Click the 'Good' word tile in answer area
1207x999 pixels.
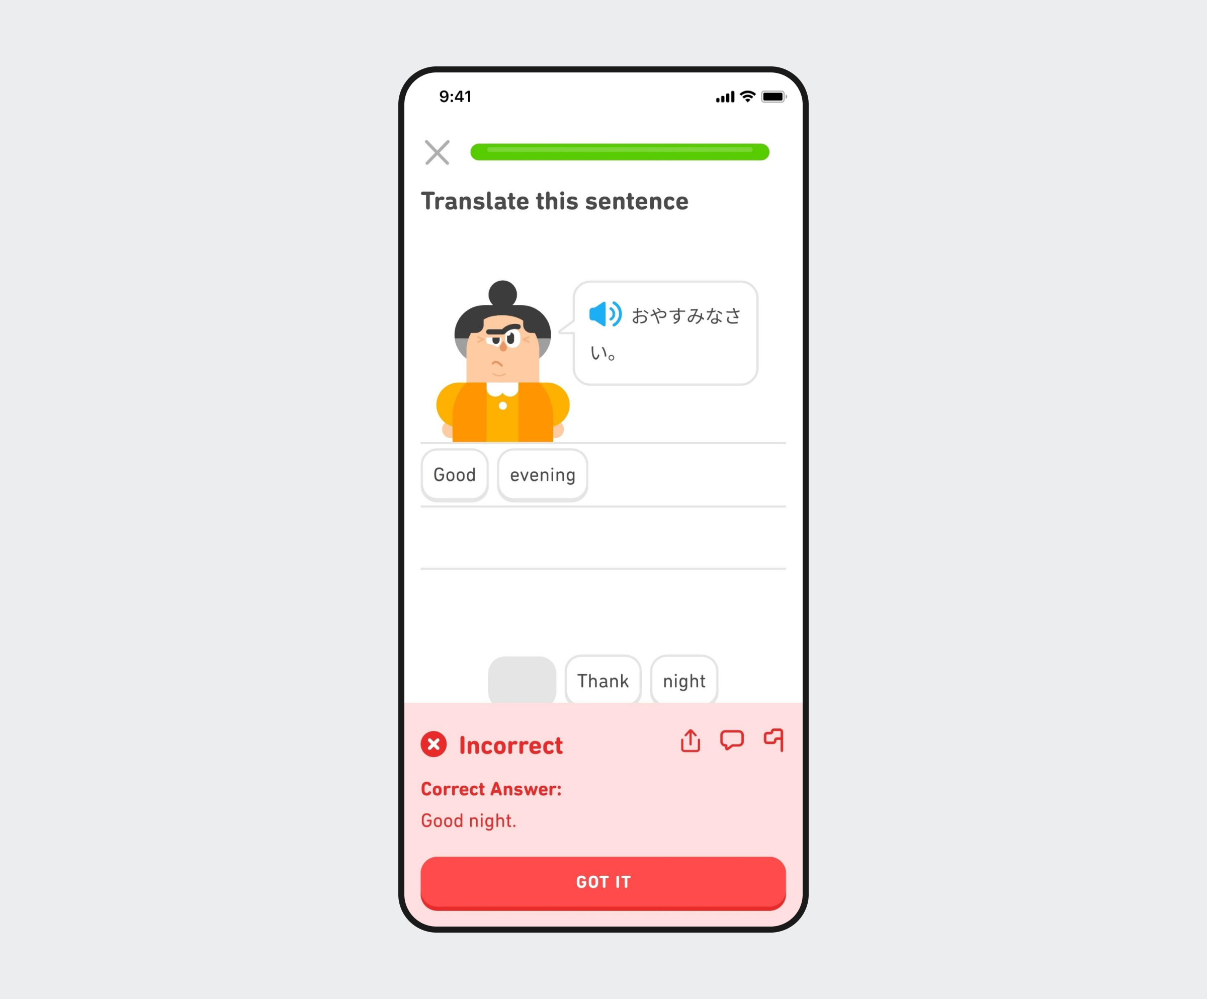[453, 474]
